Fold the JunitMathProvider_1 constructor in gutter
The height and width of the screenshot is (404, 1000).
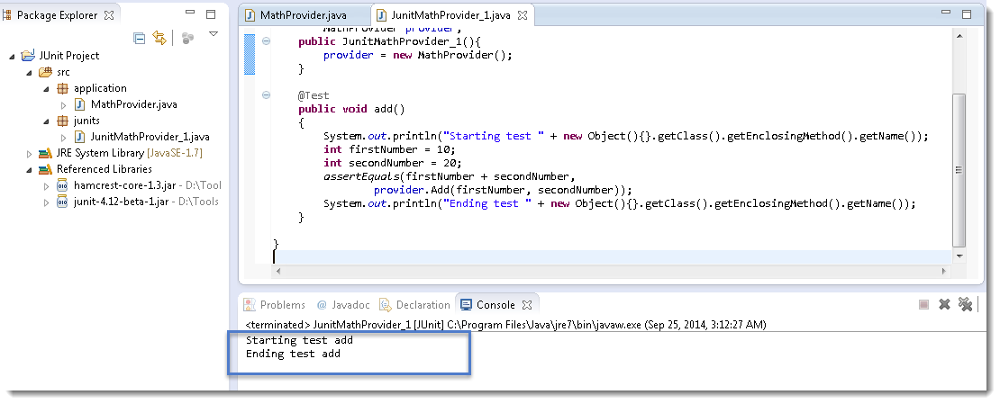tap(266, 41)
